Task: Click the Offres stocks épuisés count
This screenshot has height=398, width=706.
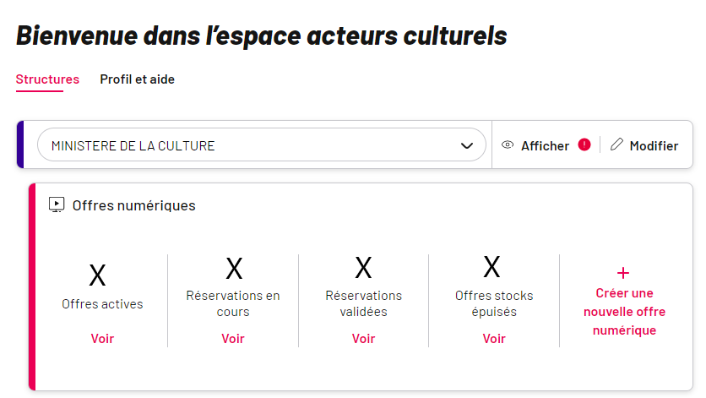Action: (x=491, y=267)
